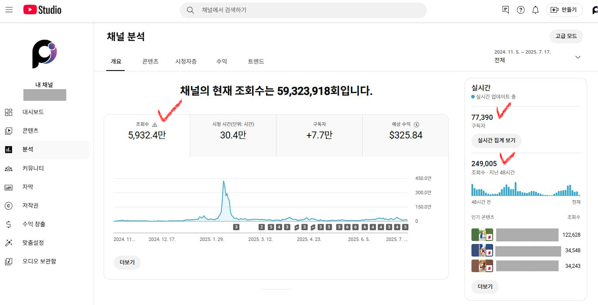598x305 pixels.
Task: Open Dashboard (대시보드) in sidebar
Action: pyautogui.click(x=33, y=112)
